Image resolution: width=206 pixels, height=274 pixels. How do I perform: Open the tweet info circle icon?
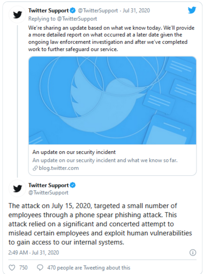point(193,253)
